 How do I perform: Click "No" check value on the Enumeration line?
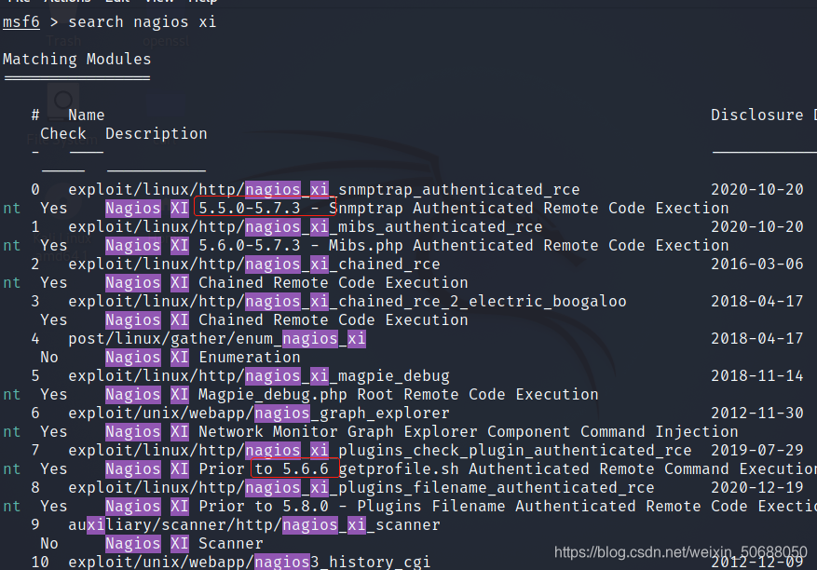(x=49, y=358)
